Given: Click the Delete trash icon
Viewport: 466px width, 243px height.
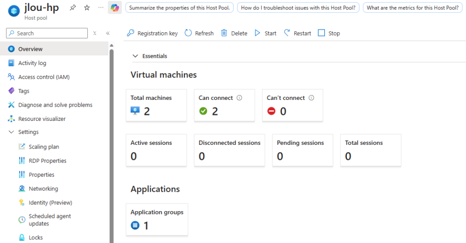Looking at the screenshot, I should [224, 33].
